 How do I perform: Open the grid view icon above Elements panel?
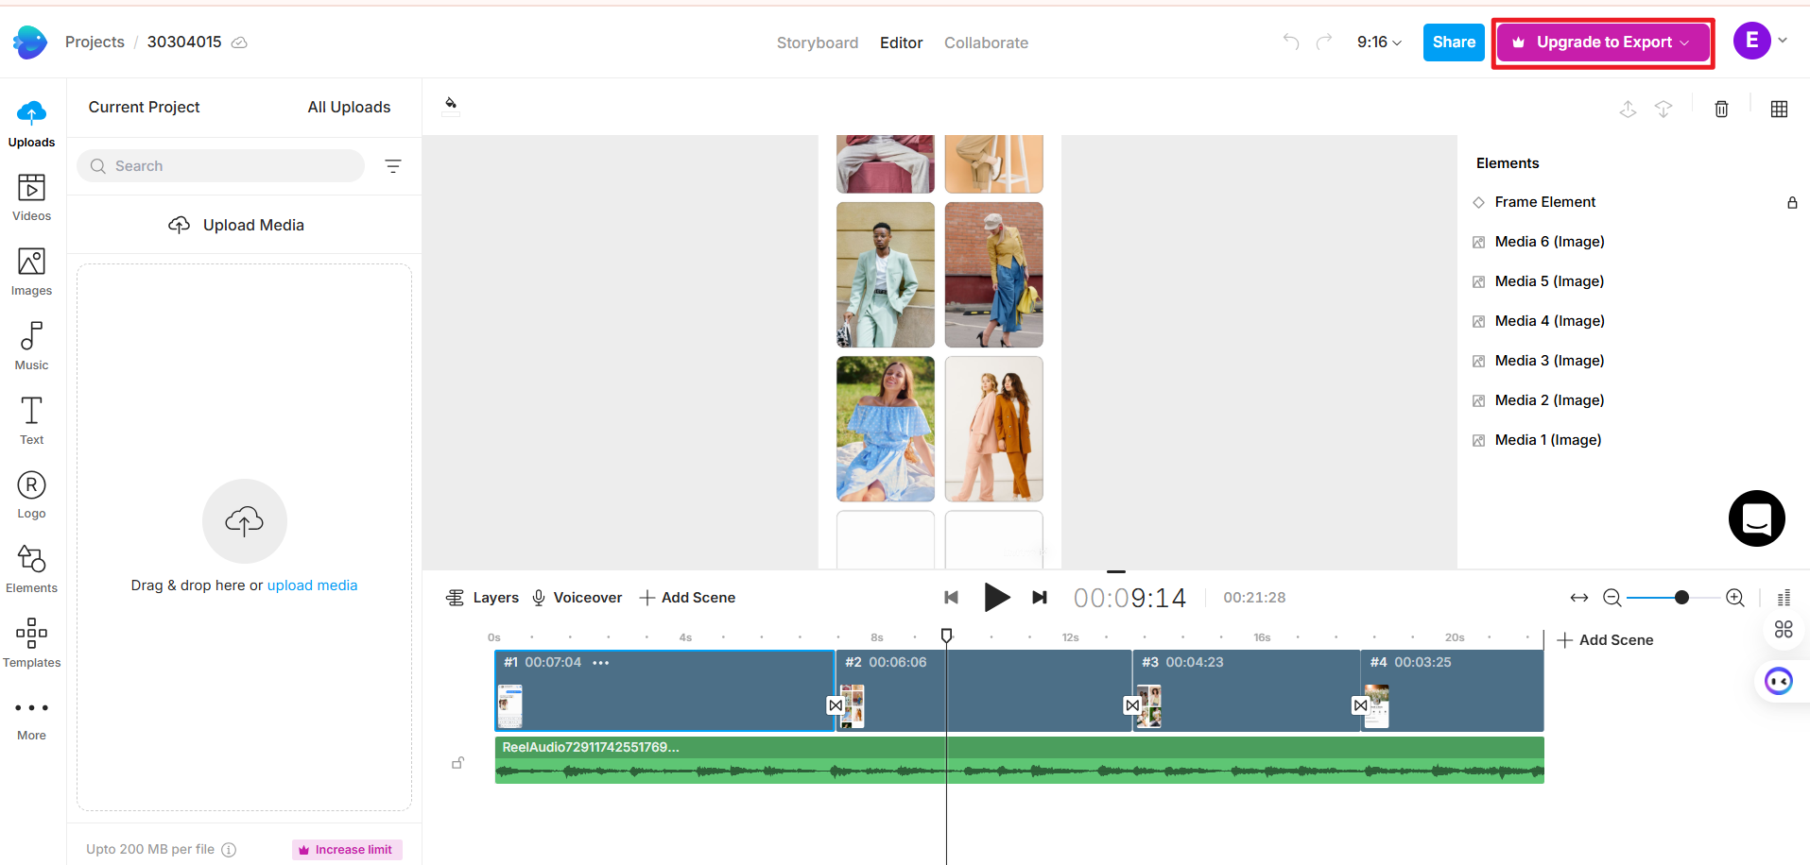pos(1779,109)
